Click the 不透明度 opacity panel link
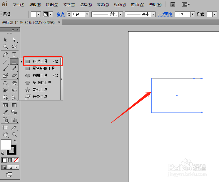 (x=165, y=14)
